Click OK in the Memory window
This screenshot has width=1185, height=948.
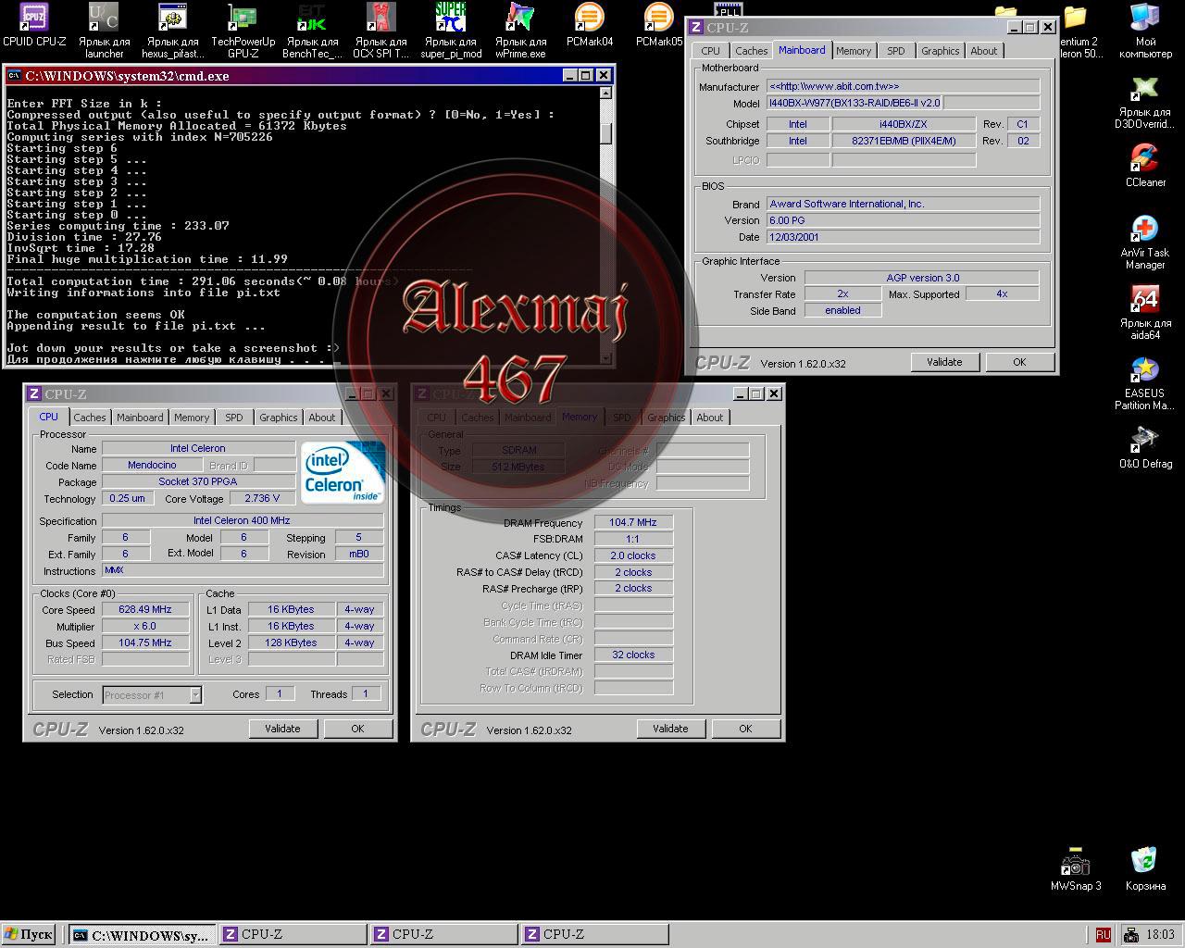745,729
